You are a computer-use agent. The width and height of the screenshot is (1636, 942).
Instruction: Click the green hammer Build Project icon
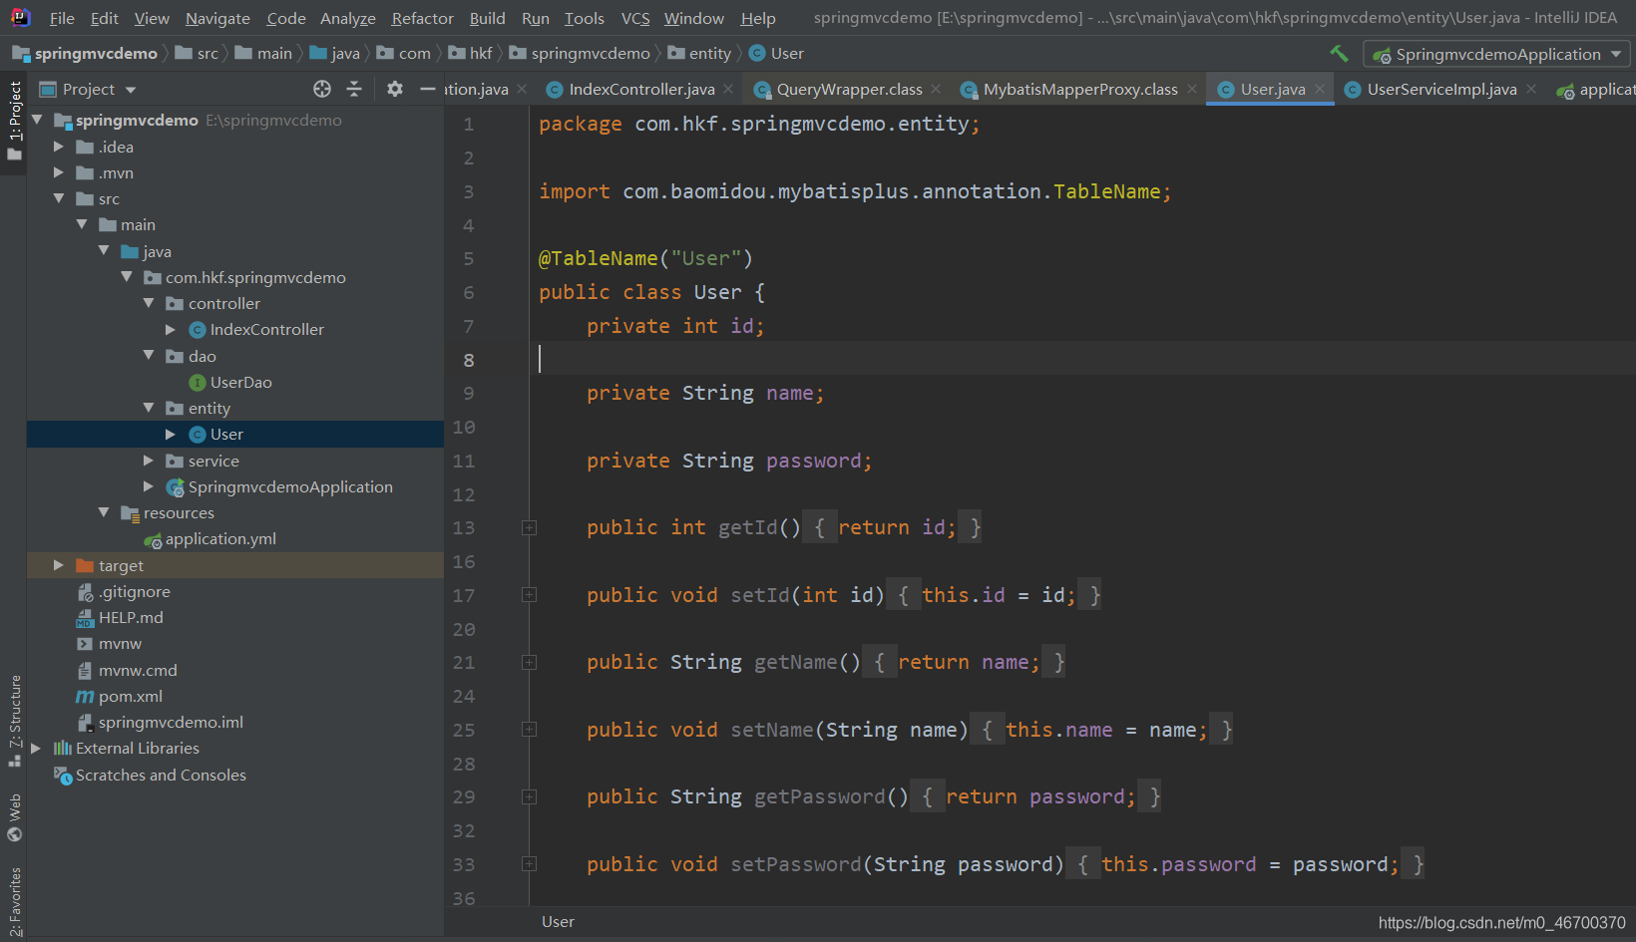1339,53
